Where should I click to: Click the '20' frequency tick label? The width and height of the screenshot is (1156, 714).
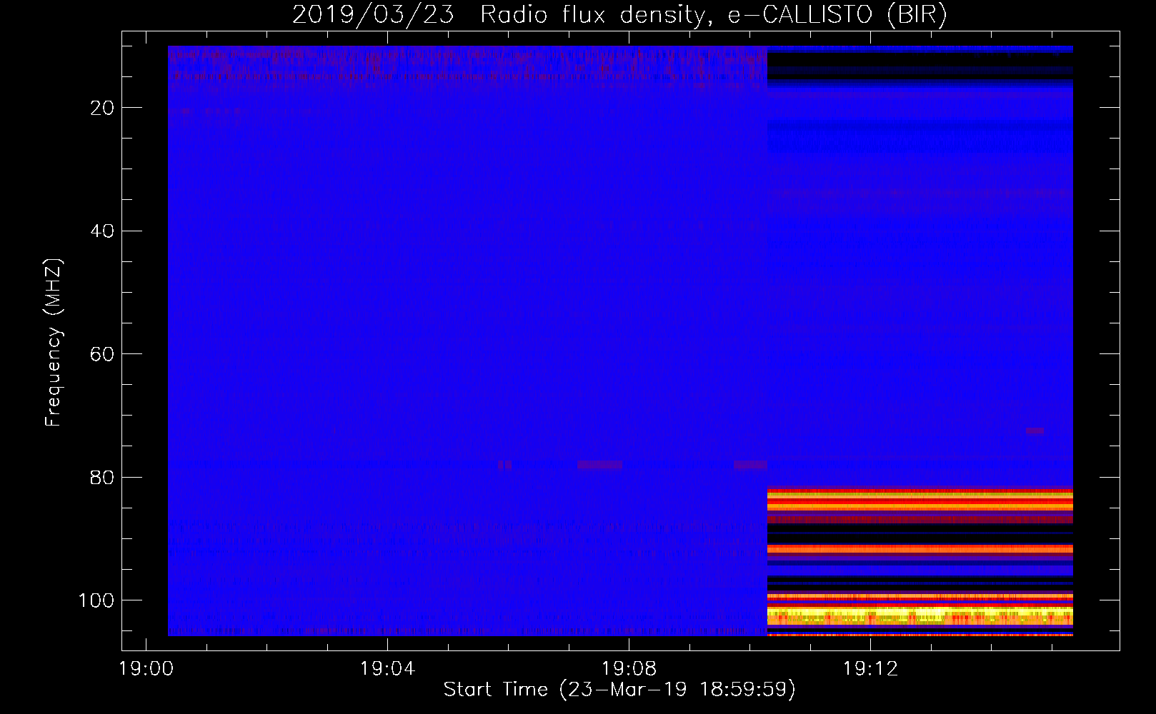(x=103, y=109)
